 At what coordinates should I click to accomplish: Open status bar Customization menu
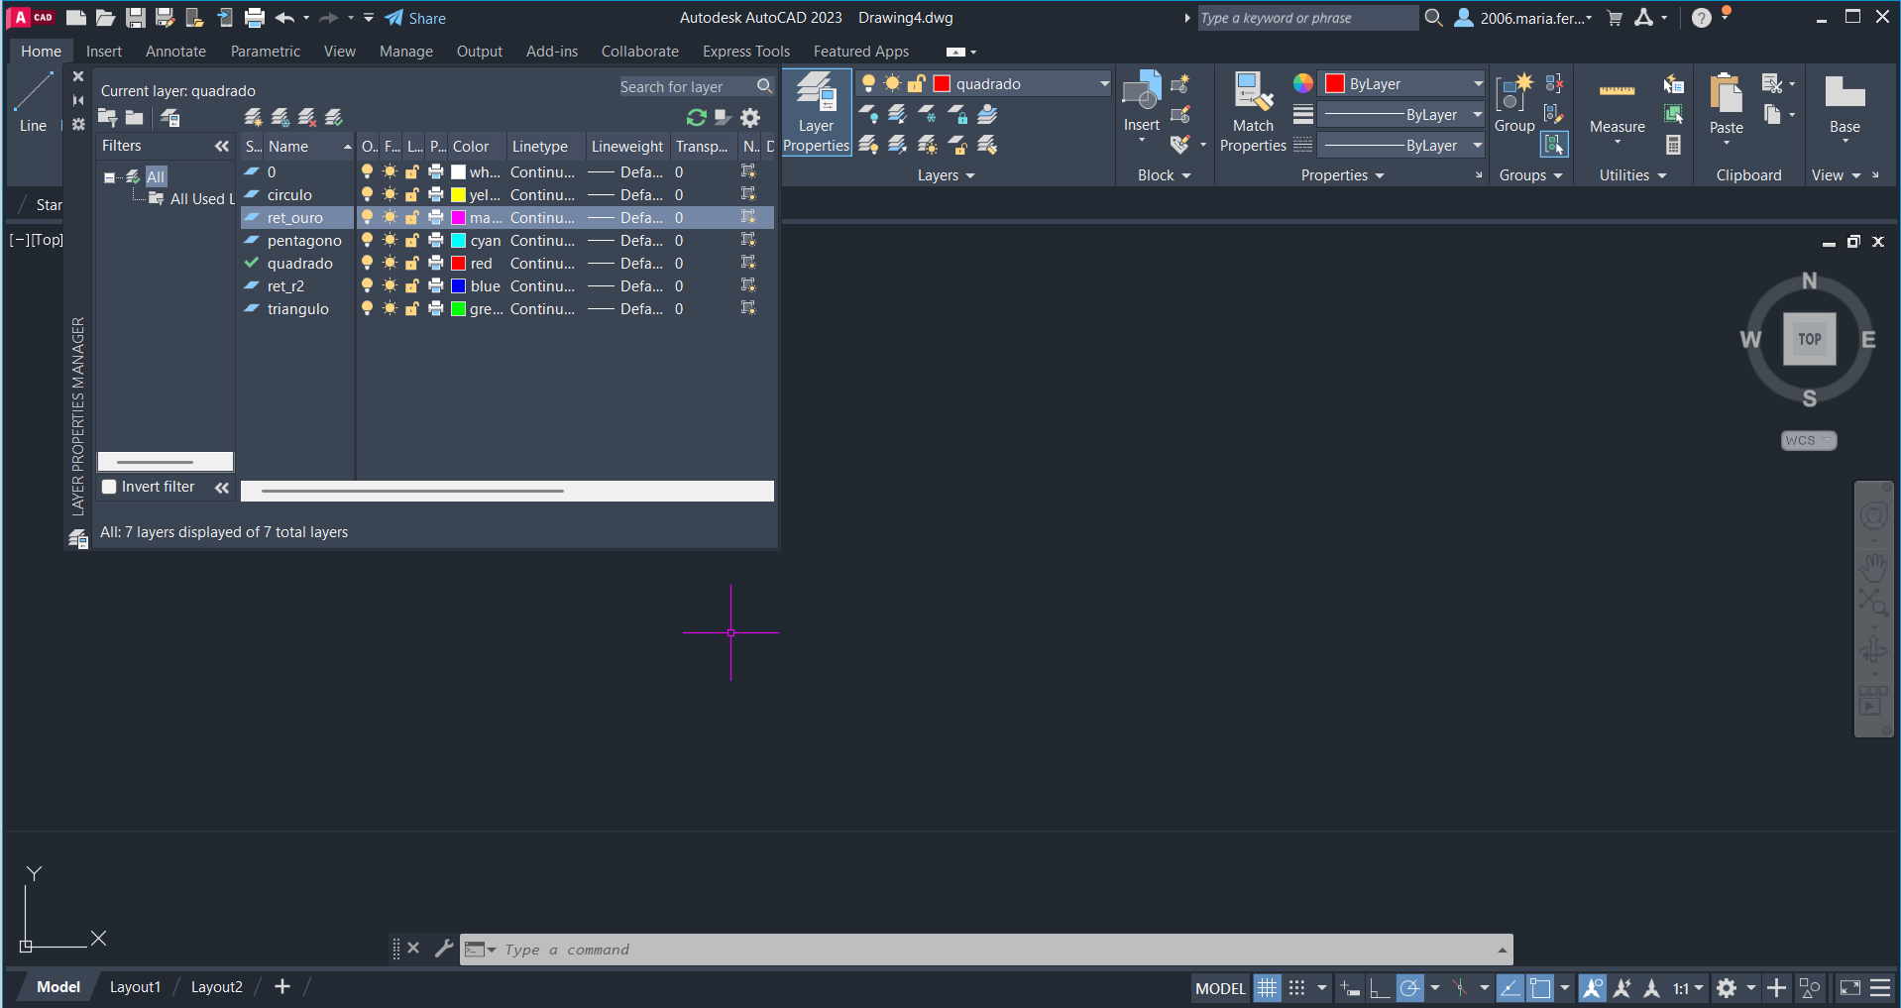point(1880,987)
